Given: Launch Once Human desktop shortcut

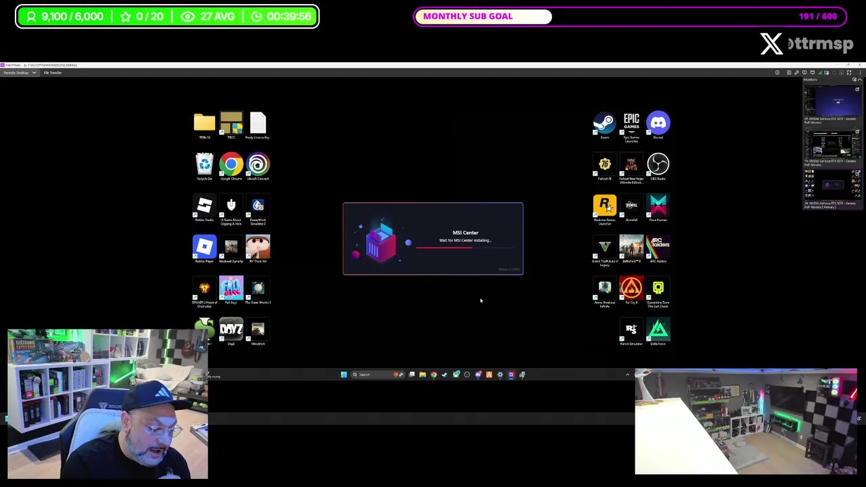Looking at the screenshot, I should tap(658, 208).
